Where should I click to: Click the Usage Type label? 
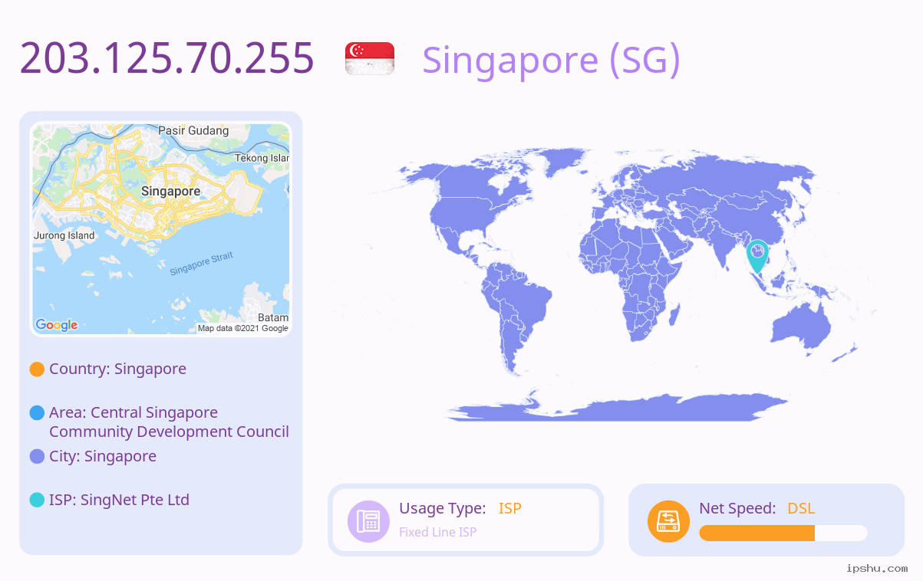[x=443, y=508]
